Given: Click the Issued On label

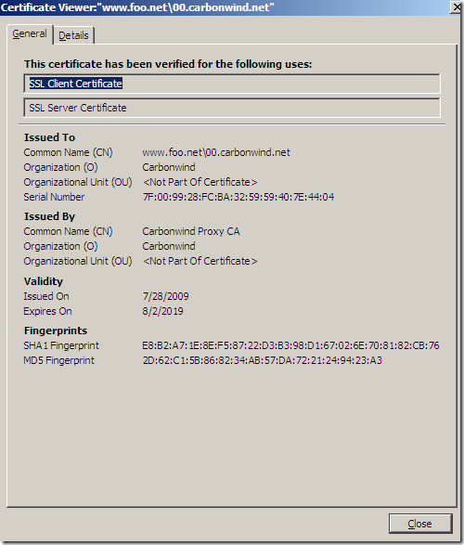Looking at the screenshot, I should (46, 296).
